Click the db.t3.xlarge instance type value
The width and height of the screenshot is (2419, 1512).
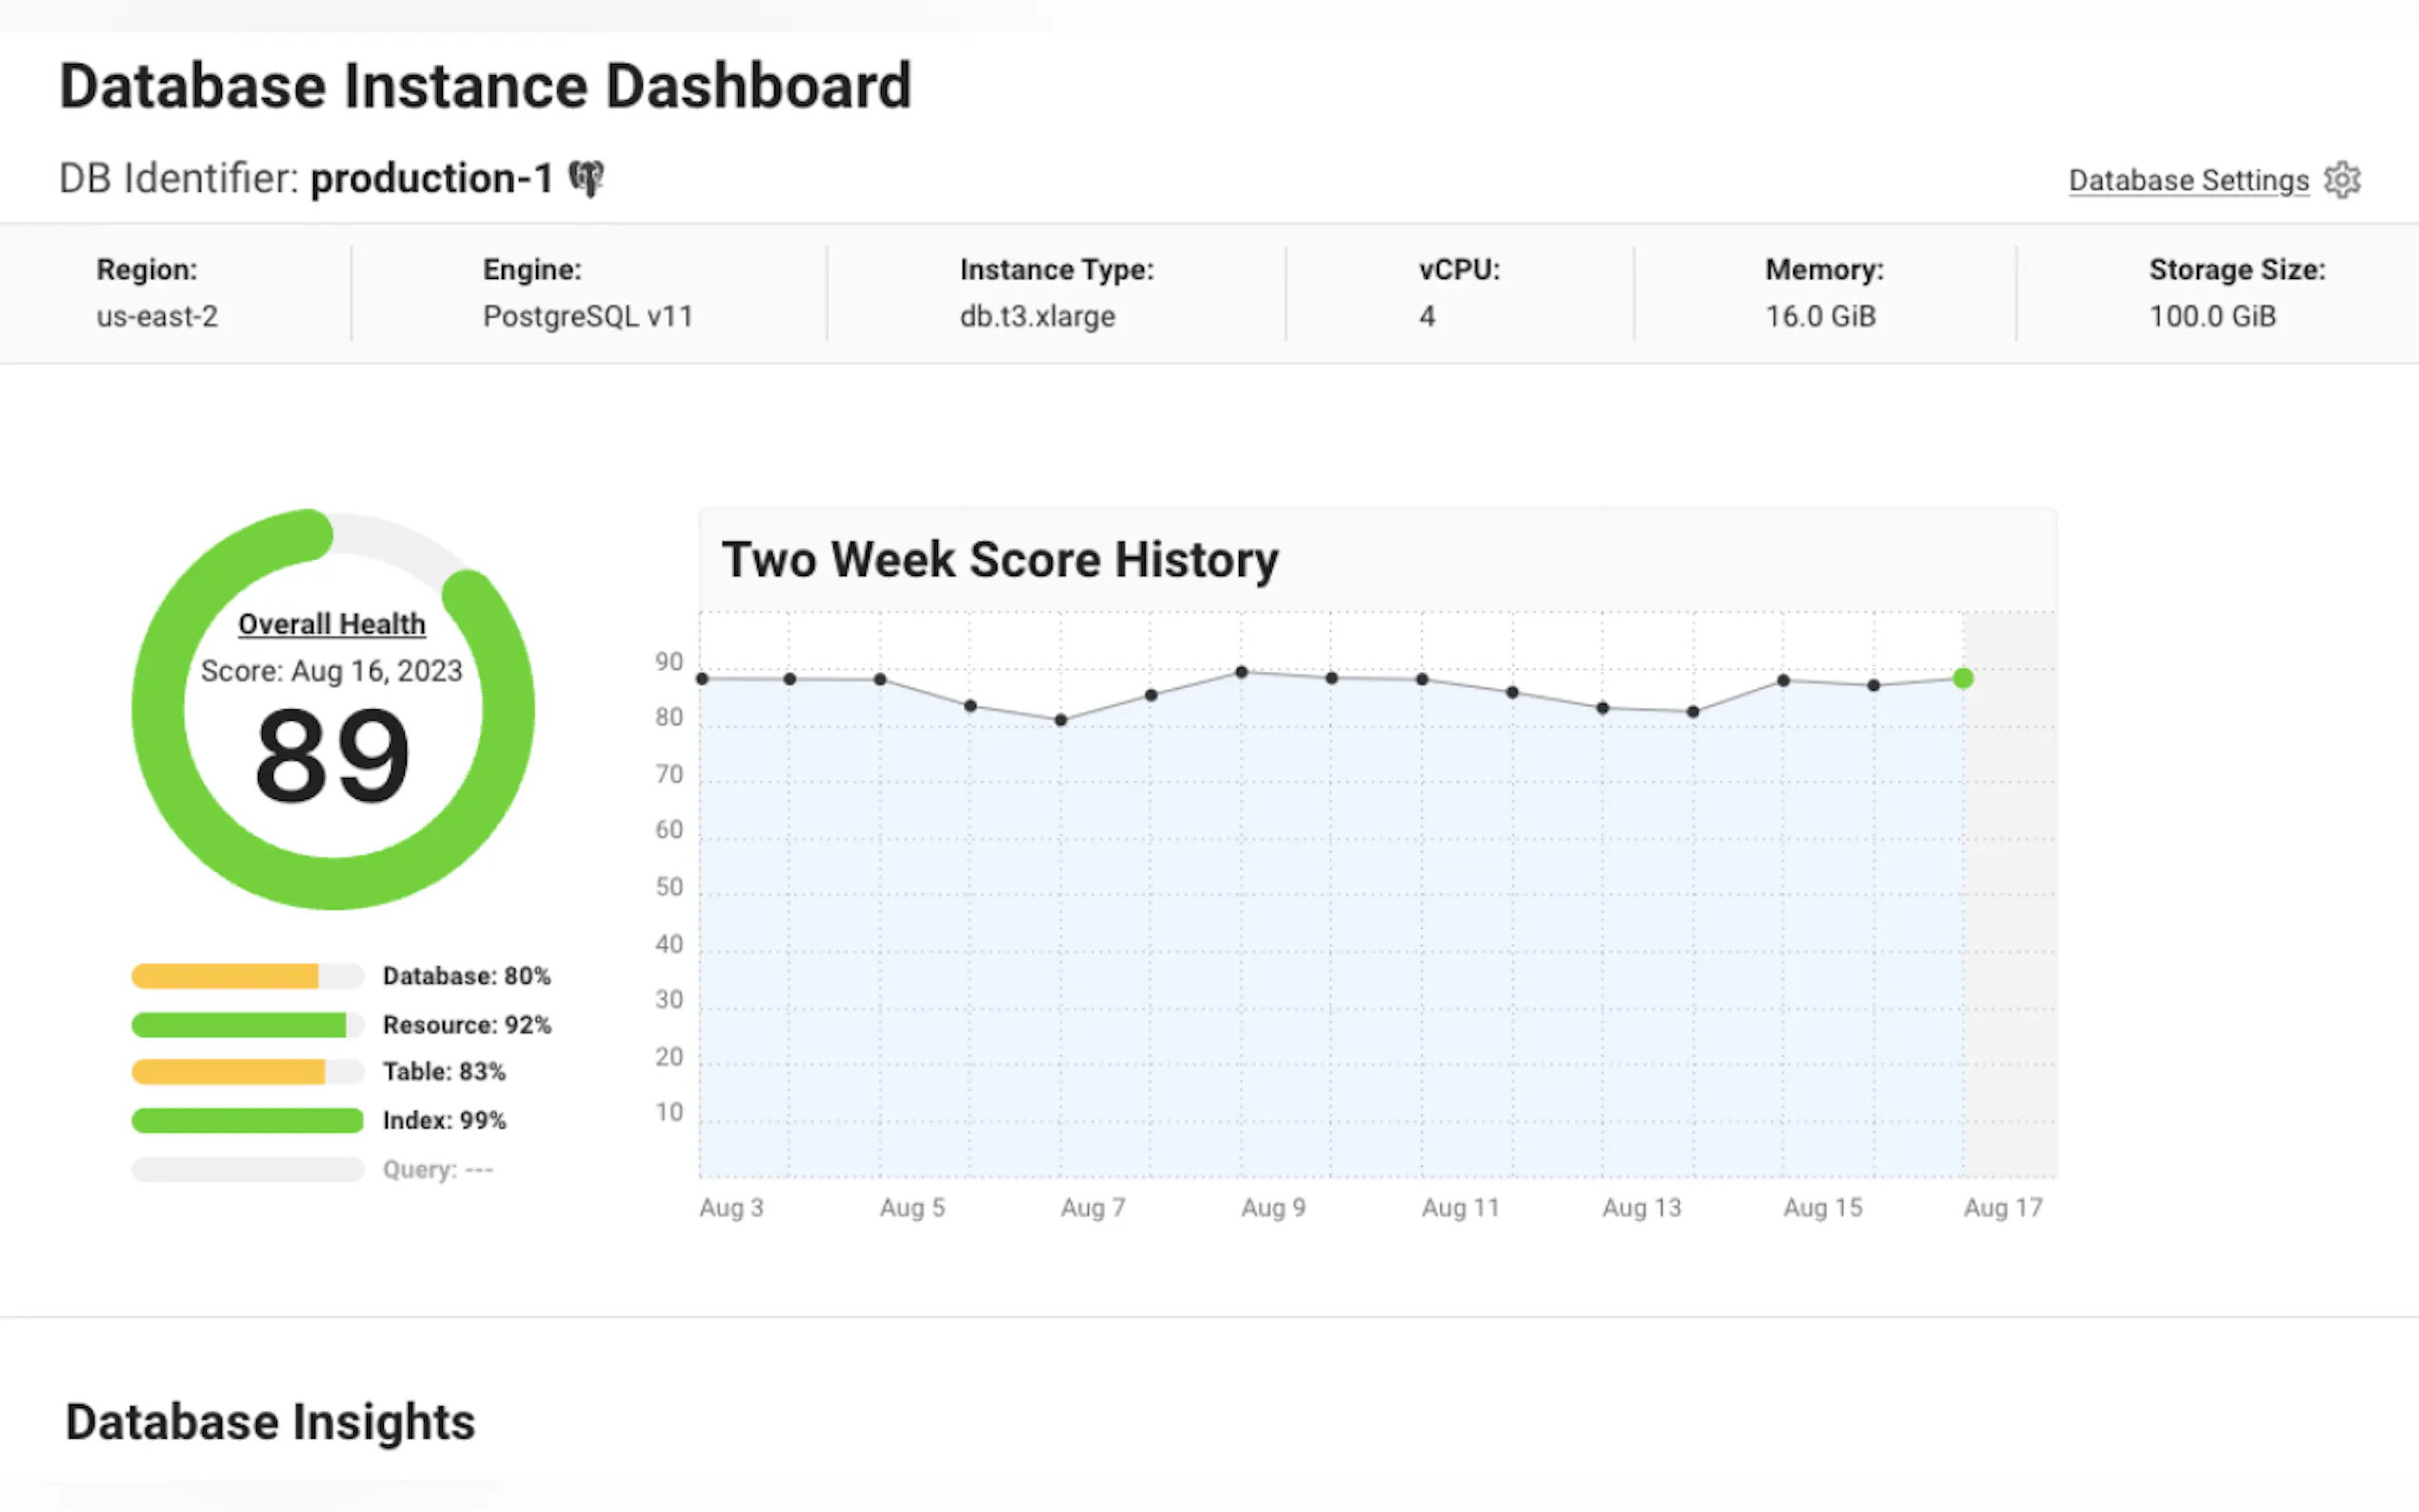tap(1037, 317)
